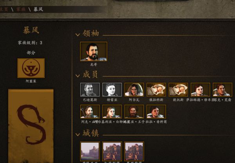Select the bearded member holding a mace
This screenshot has height=163, width=235.
point(90,112)
